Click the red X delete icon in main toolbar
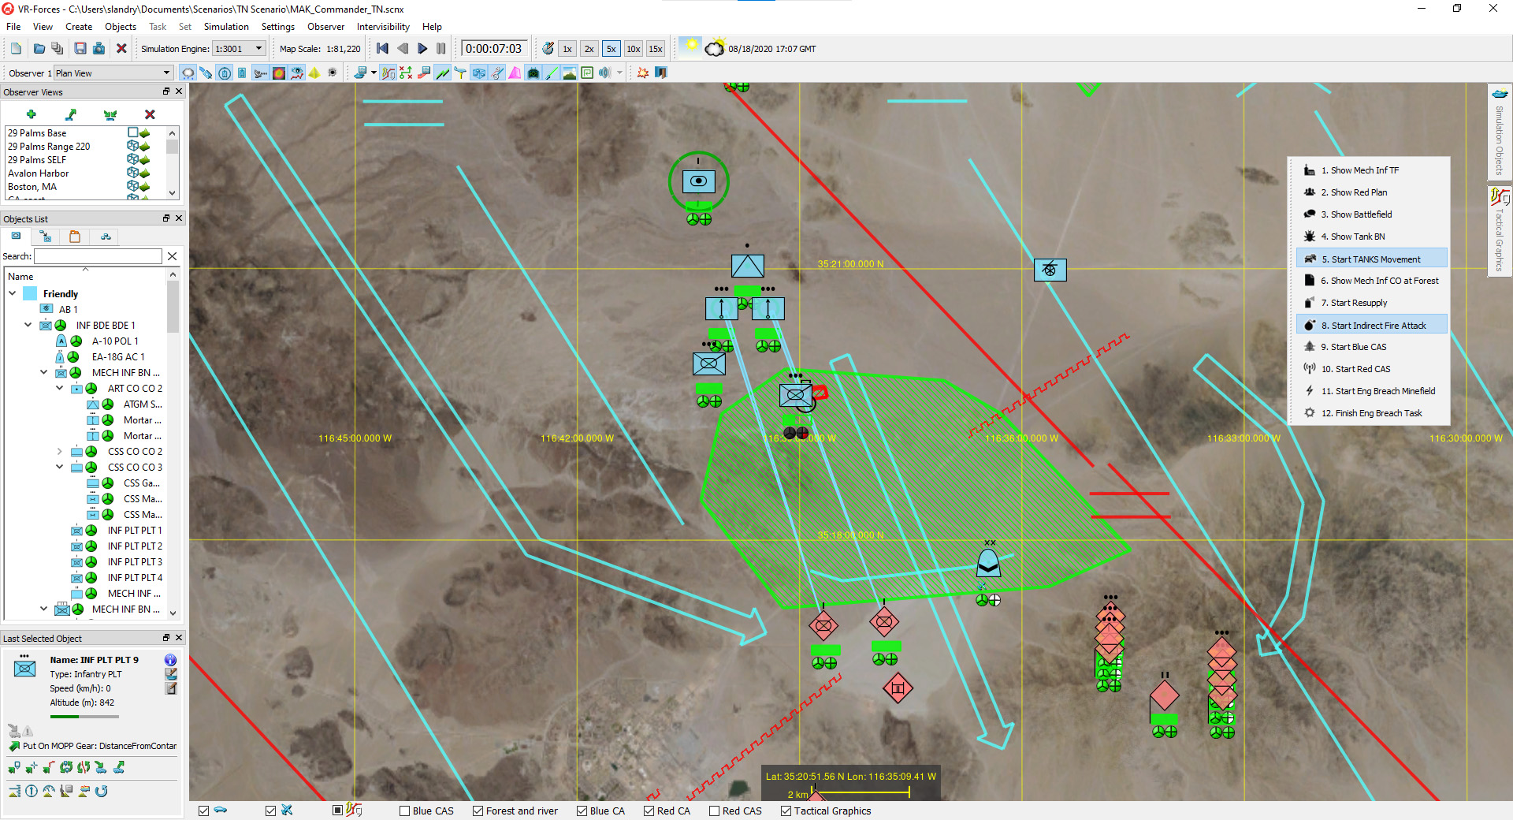The width and height of the screenshot is (1513, 820). point(121,49)
